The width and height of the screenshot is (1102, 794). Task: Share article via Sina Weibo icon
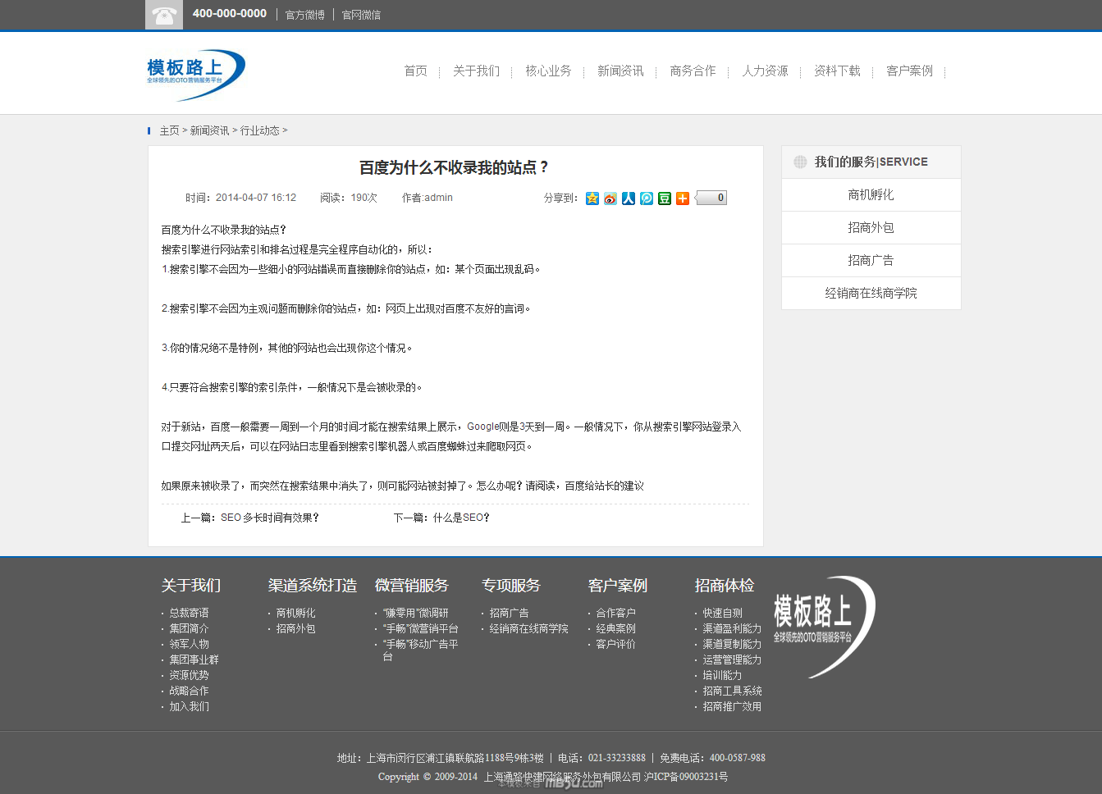(610, 198)
